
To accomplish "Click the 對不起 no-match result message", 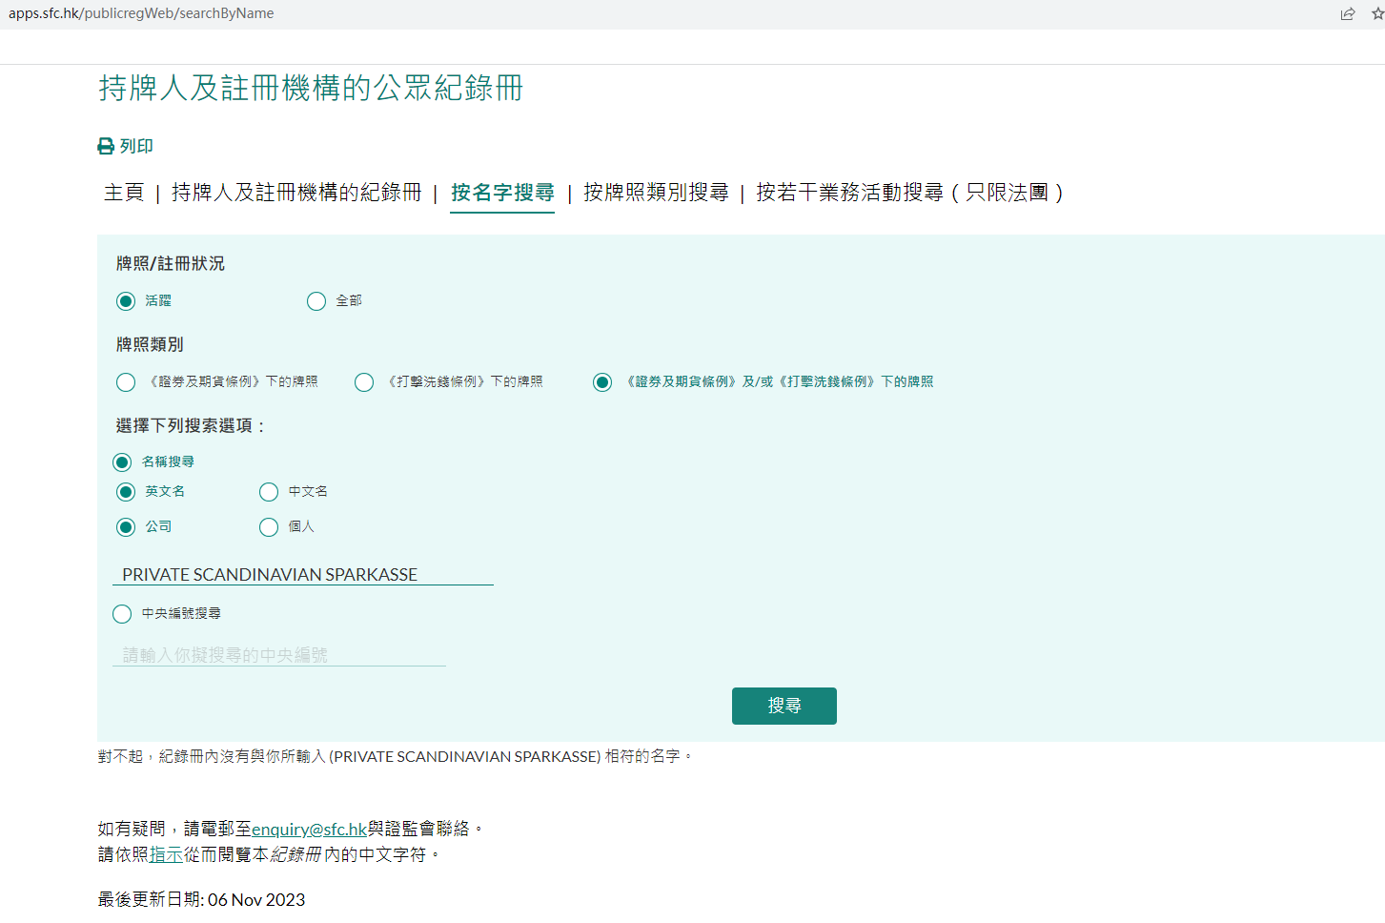I will [395, 756].
